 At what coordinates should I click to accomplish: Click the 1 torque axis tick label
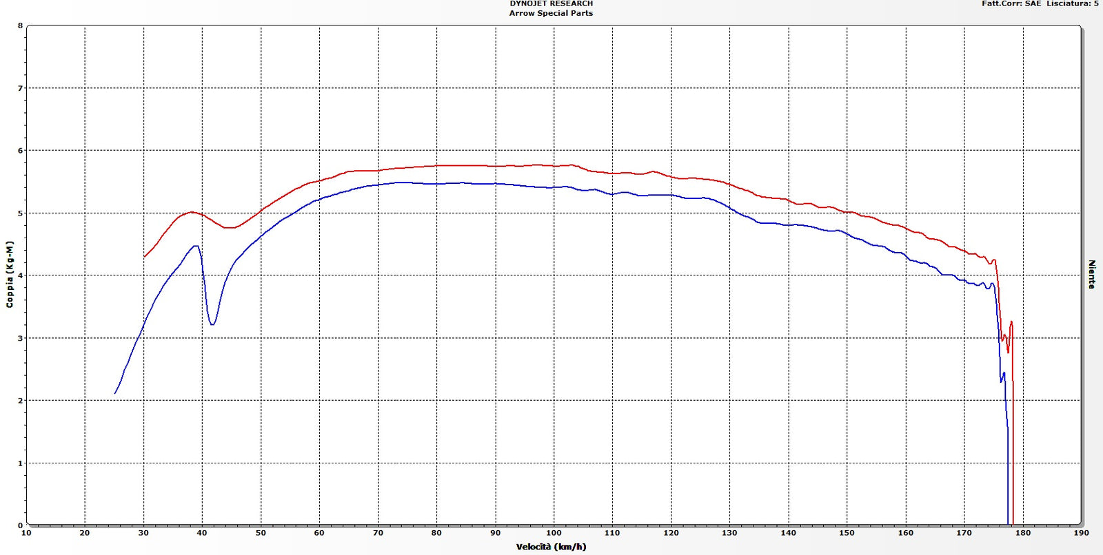[x=20, y=463]
